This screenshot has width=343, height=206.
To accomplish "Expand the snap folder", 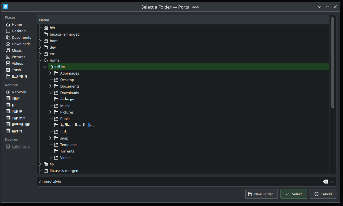I will (x=50, y=138).
